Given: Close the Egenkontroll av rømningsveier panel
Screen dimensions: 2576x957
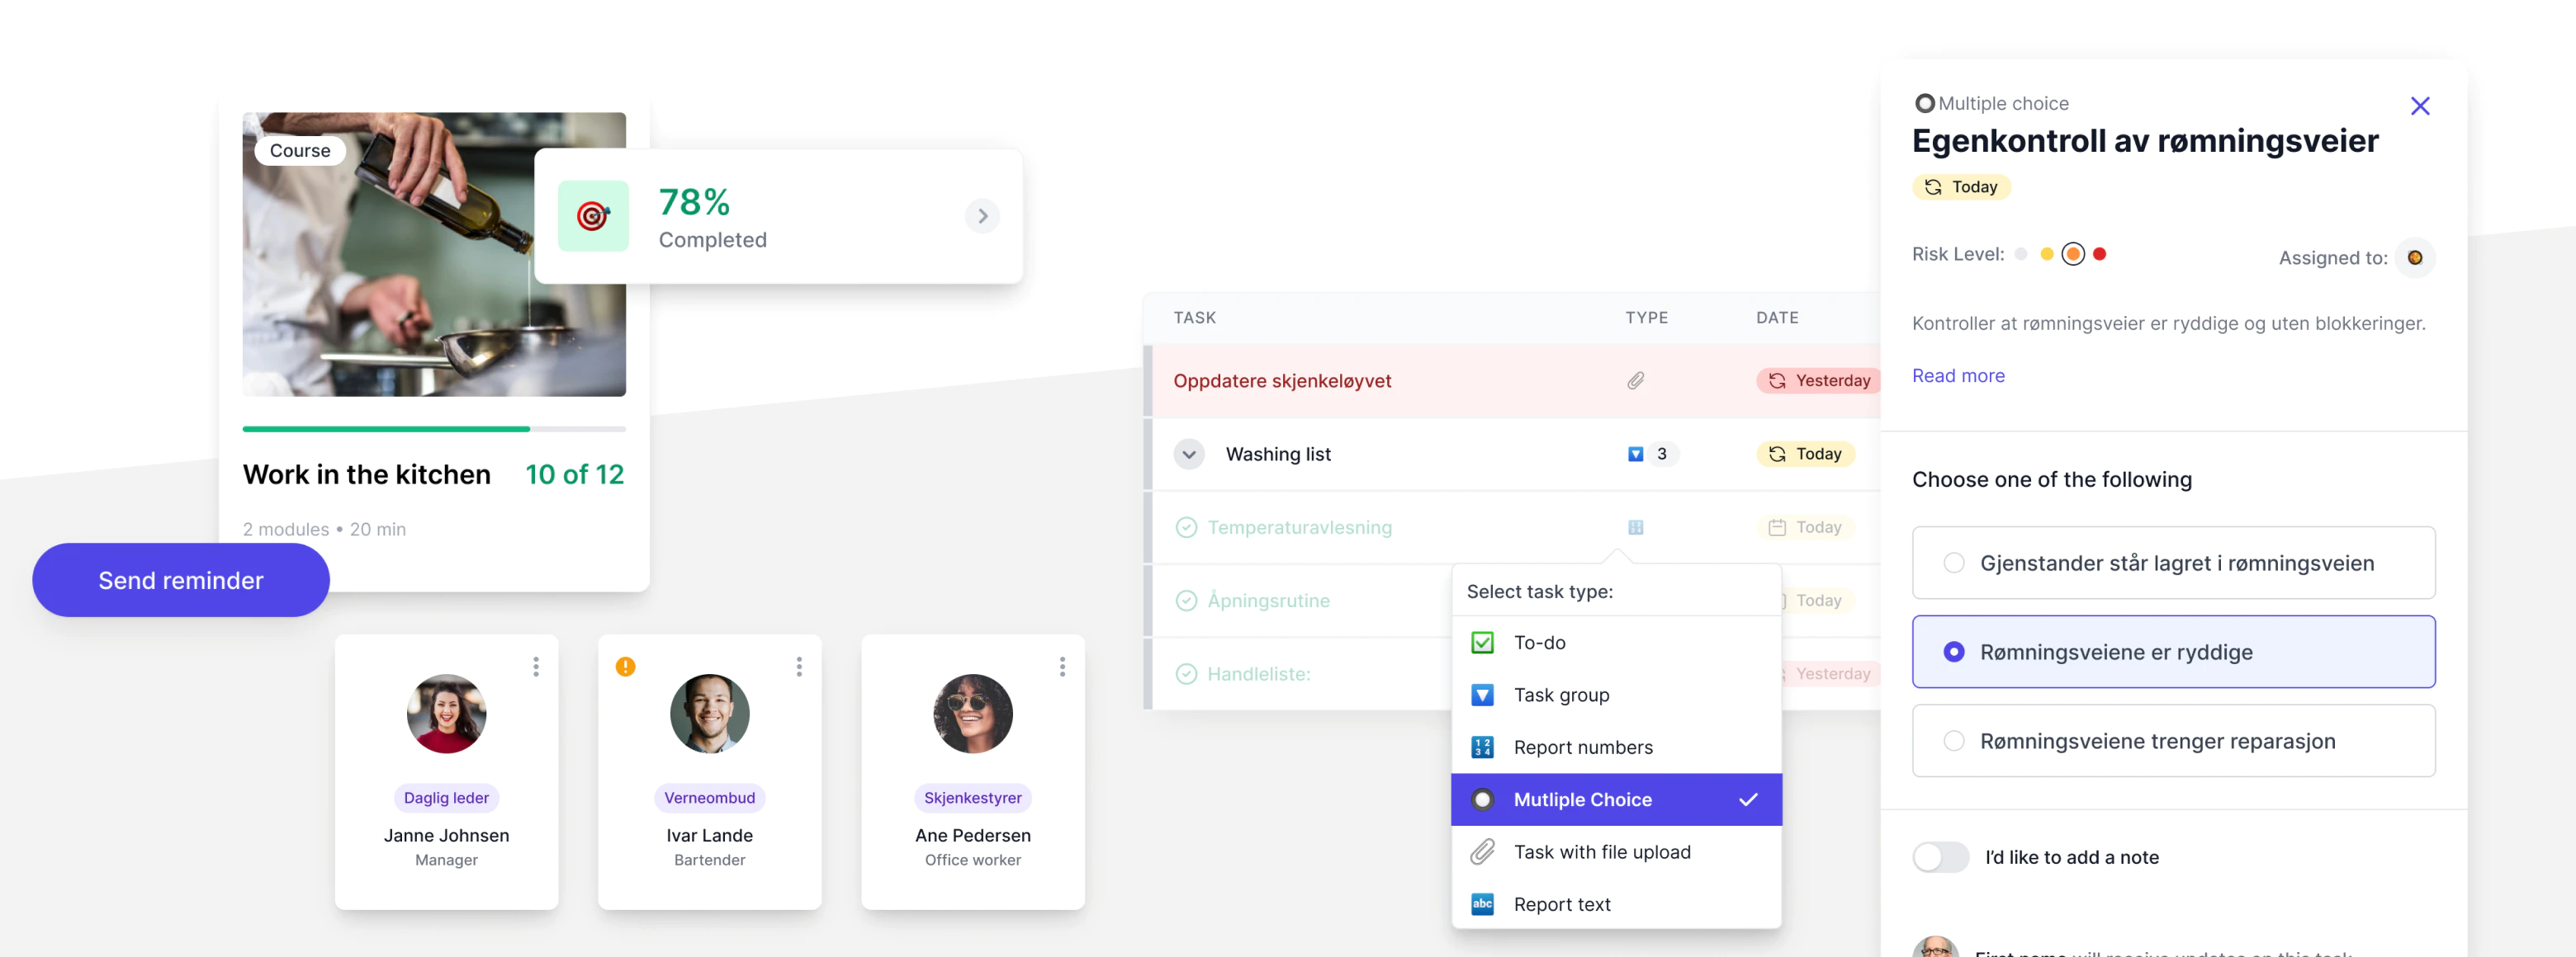Looking at the screenshot, I should [2419, 106].
